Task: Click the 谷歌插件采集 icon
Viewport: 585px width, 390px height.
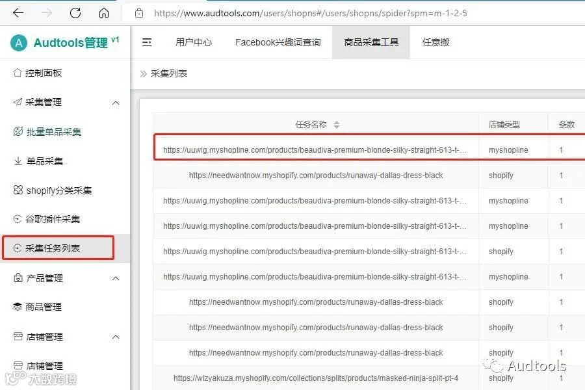Action: [x=17, y=218]
